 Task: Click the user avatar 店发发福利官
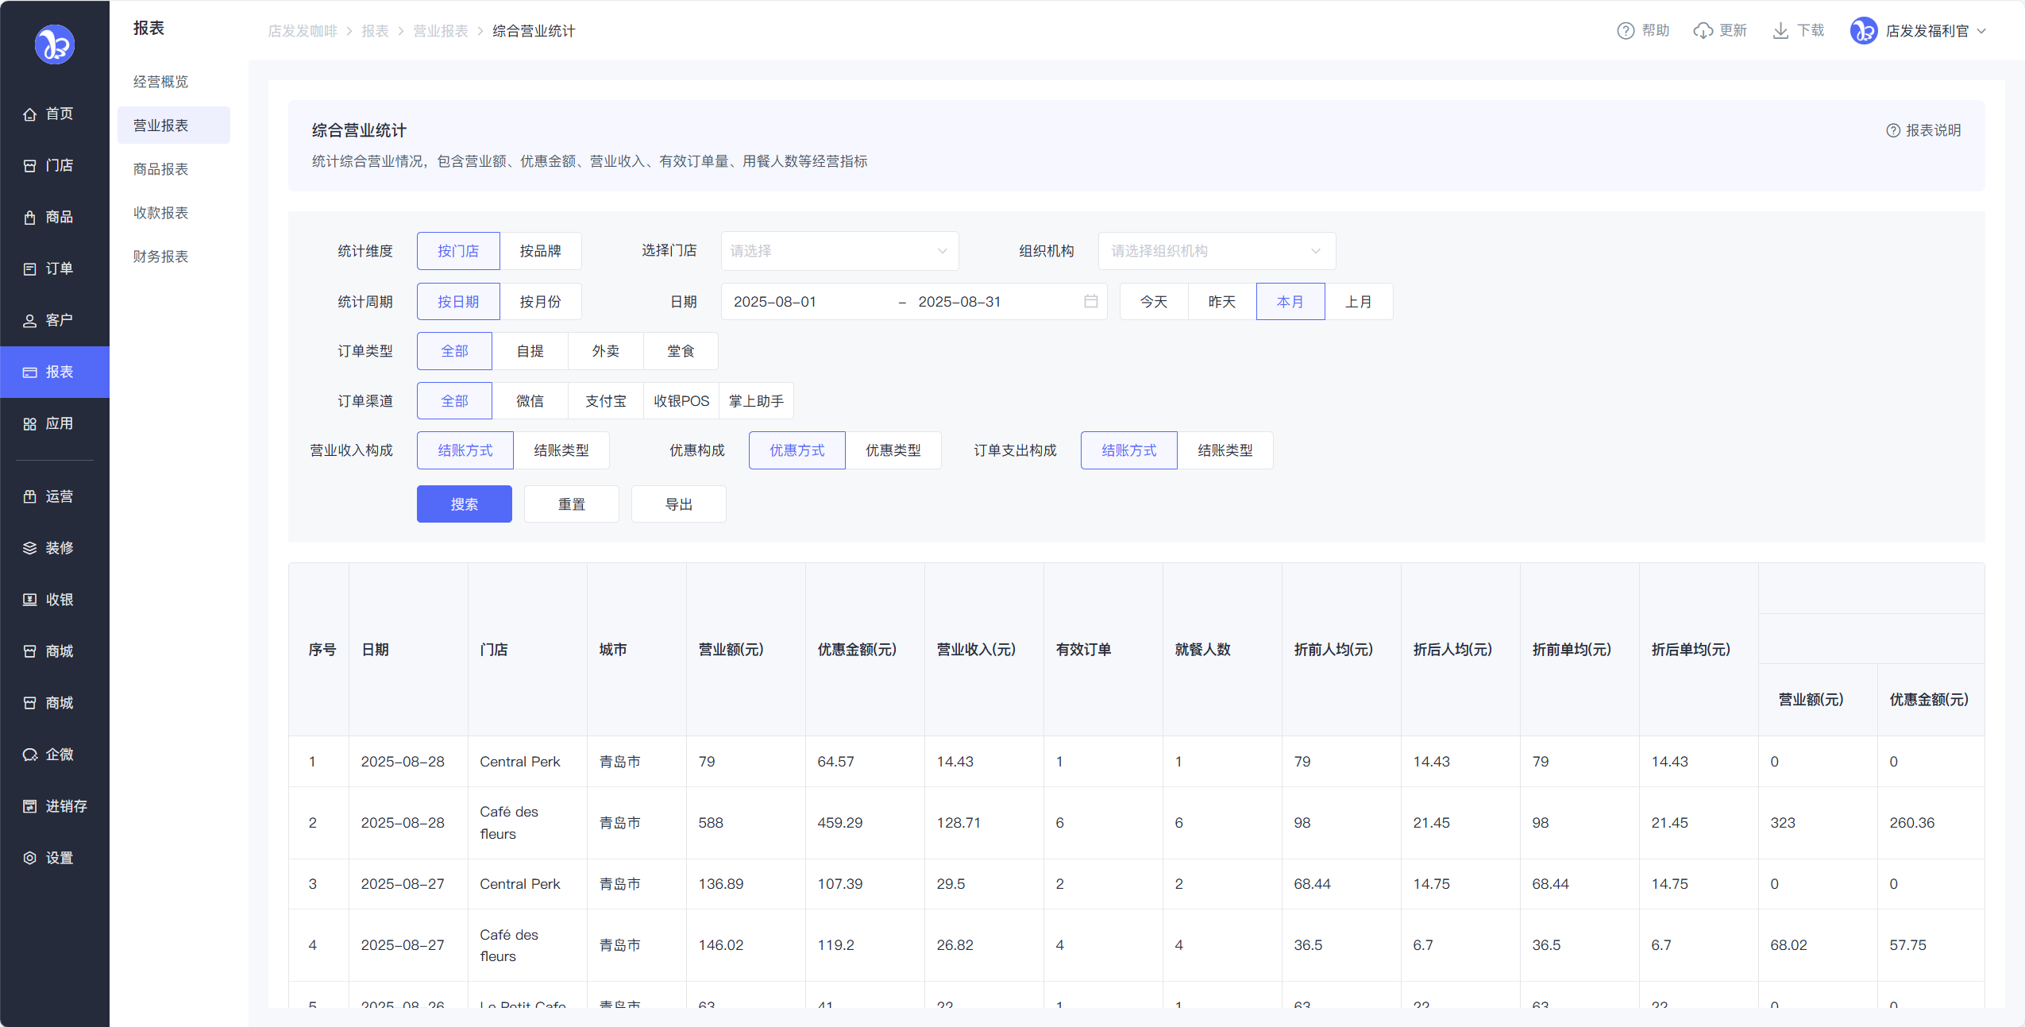coord(1863,31)
